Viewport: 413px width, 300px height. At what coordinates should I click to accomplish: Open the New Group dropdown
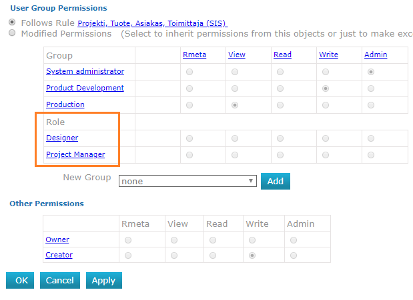(x=187, y=181)
